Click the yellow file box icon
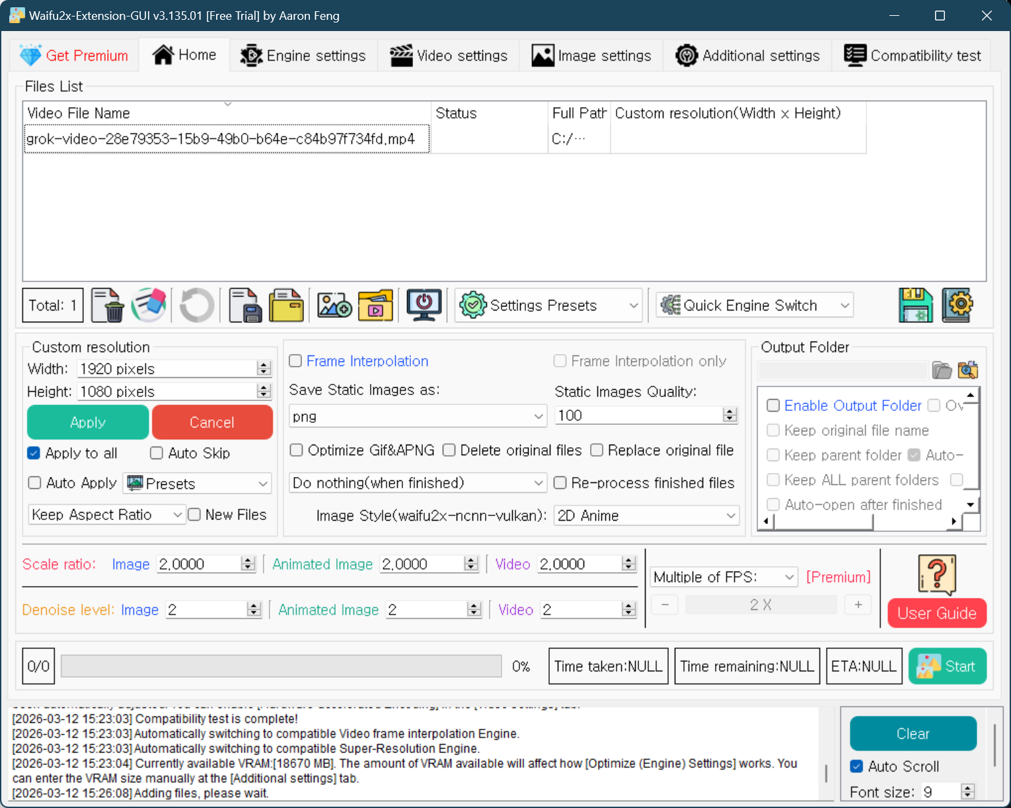This screenshot has height=808, width=1011. [286, 305]
